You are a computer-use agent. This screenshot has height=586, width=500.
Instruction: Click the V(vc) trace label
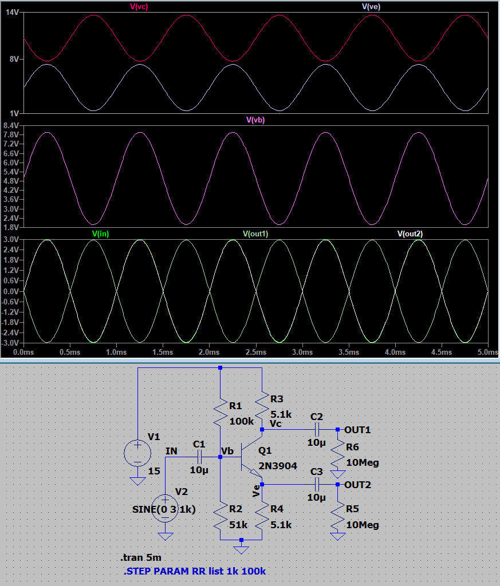139,7
